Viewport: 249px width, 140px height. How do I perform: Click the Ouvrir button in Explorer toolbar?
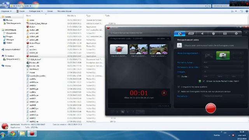(x=21, y=11)
